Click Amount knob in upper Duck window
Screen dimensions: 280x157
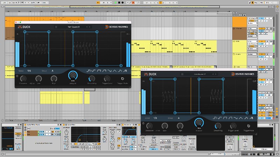[73, 75]
